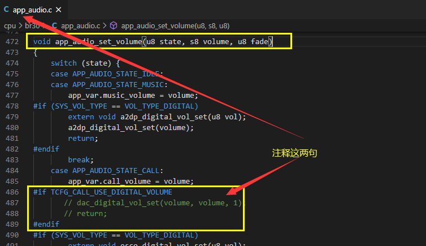Click 'app_var.call_volume' on line 485
The width and height of the screenshot is (426, 246).
click(x=110, y=182)
